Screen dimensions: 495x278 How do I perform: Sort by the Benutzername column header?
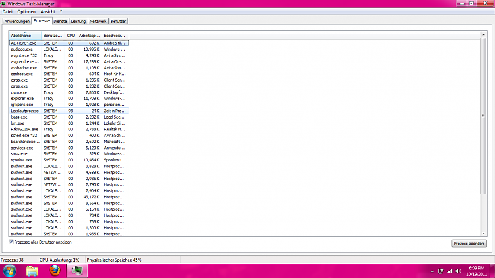pyautogui.click(x=53, y=36)
